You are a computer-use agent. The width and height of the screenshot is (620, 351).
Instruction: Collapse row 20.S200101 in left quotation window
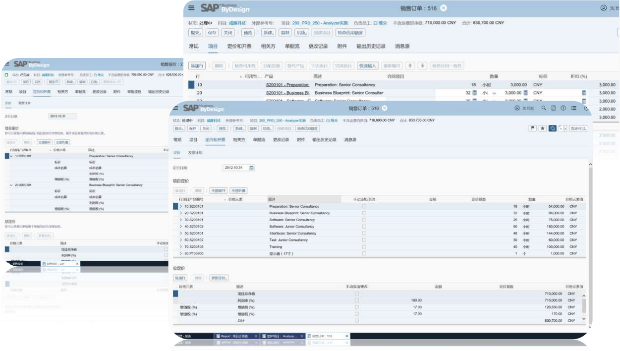[11, 185]
